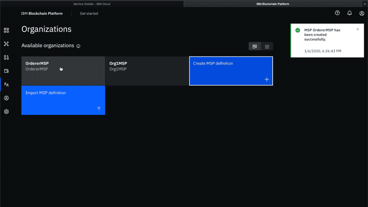
Task: Open the user profile icon
Action: coord(362,13)
